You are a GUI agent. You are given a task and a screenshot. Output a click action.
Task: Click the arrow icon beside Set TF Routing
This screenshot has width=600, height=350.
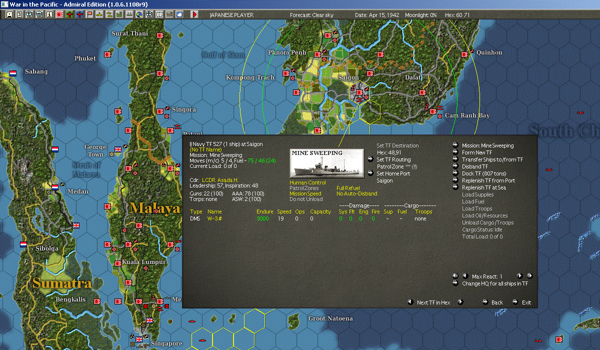370,159
